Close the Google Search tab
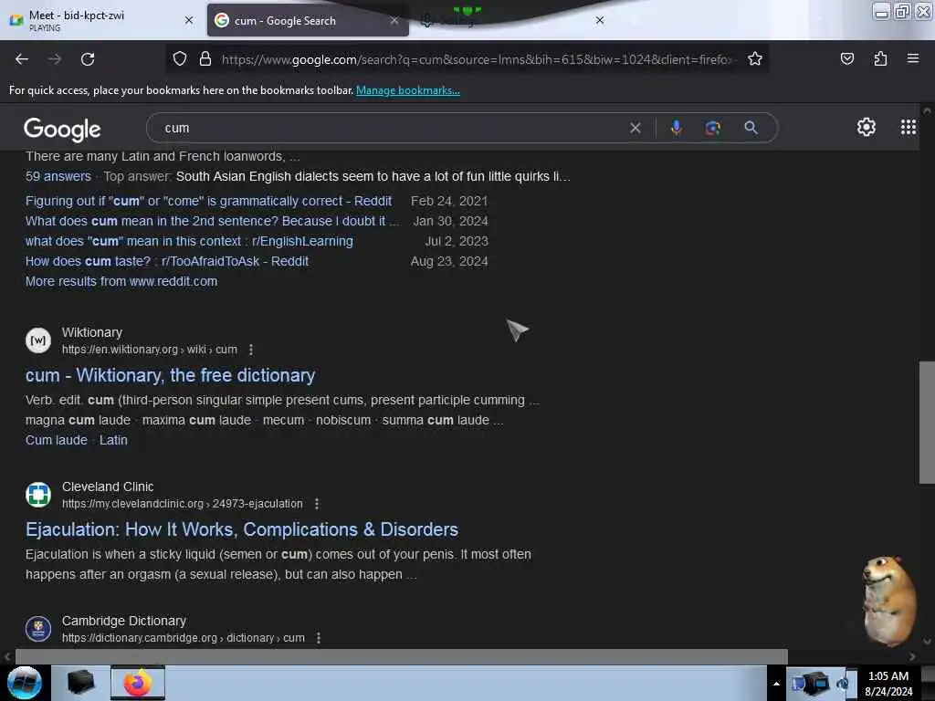This screenshot has width=935, height=701. coord(394,20)
